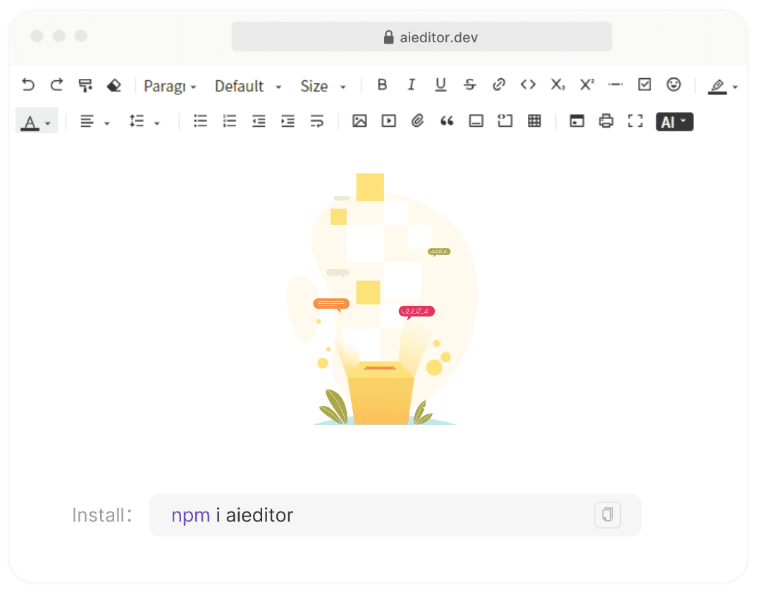Click the lock icon in address bar

click(x=388, y=37)
